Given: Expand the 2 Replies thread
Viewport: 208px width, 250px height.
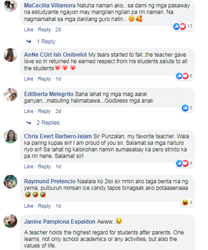Looking at the screenshot, I should point(48,123).
